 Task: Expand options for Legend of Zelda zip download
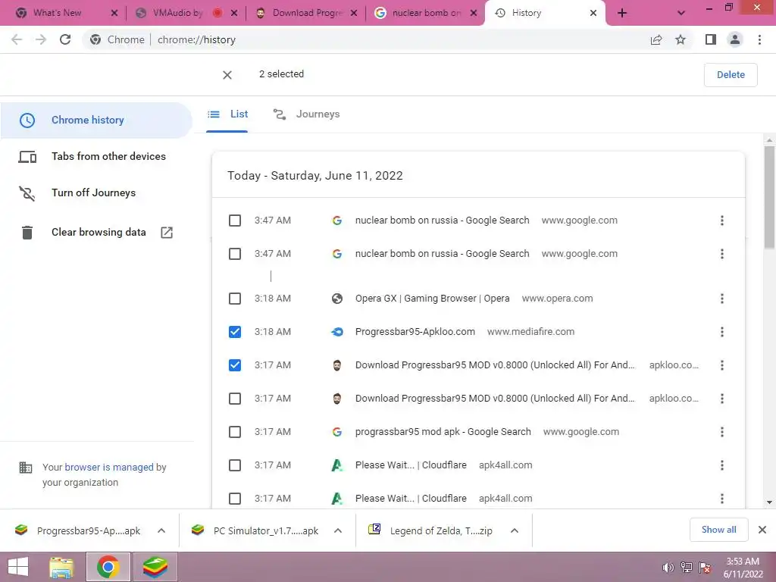click(x=515, y=530)
